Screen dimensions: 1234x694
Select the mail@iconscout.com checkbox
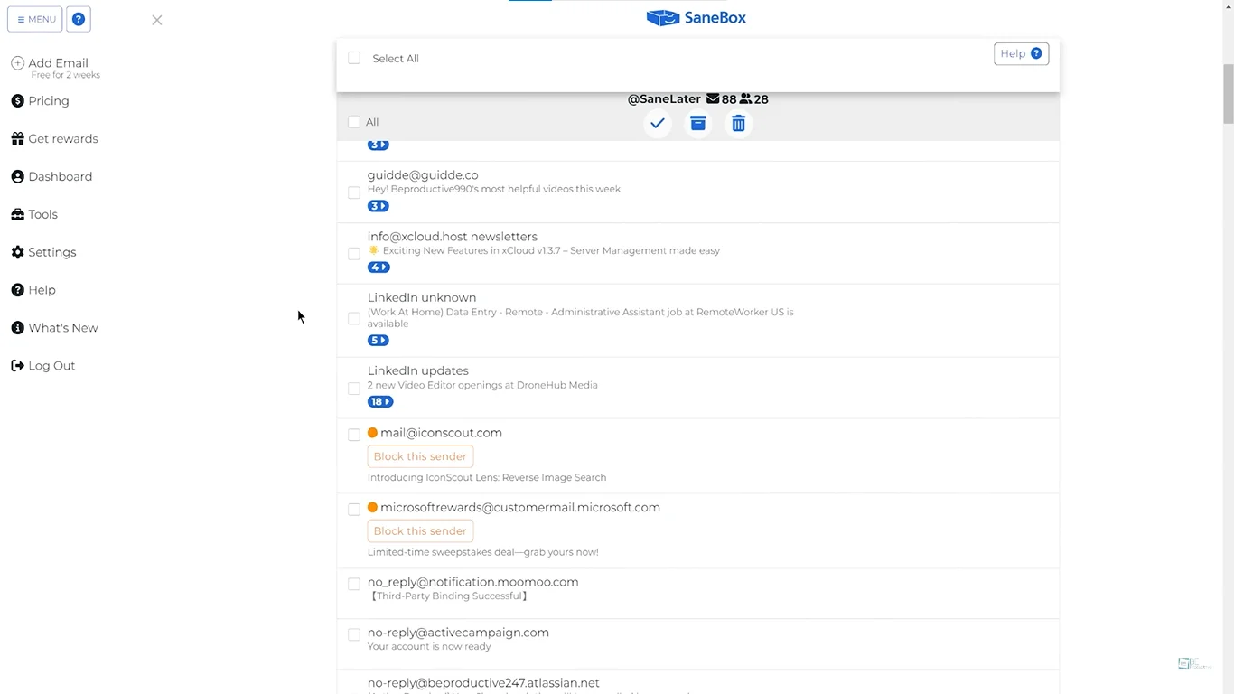point(354,435)
